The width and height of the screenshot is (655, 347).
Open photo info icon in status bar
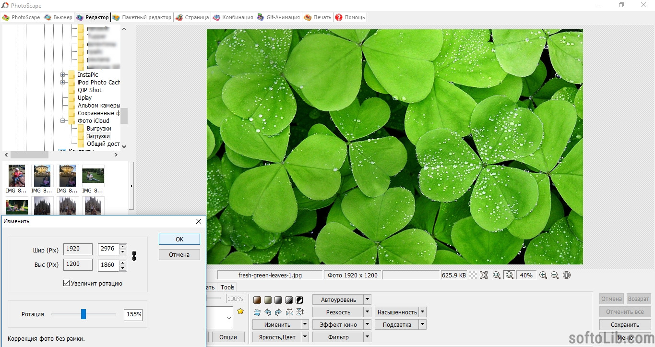pos(567,275)
